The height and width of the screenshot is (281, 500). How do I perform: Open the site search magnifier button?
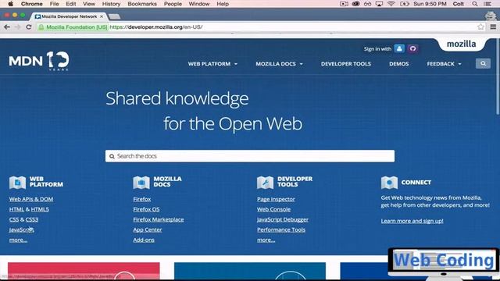point(483,64)
